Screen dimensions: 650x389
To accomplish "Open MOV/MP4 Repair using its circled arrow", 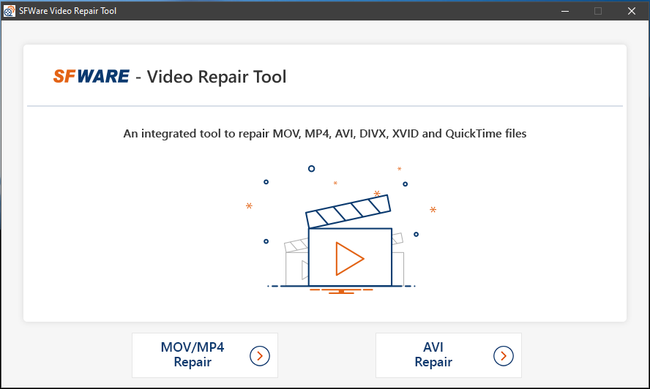I will click(260, 355).
